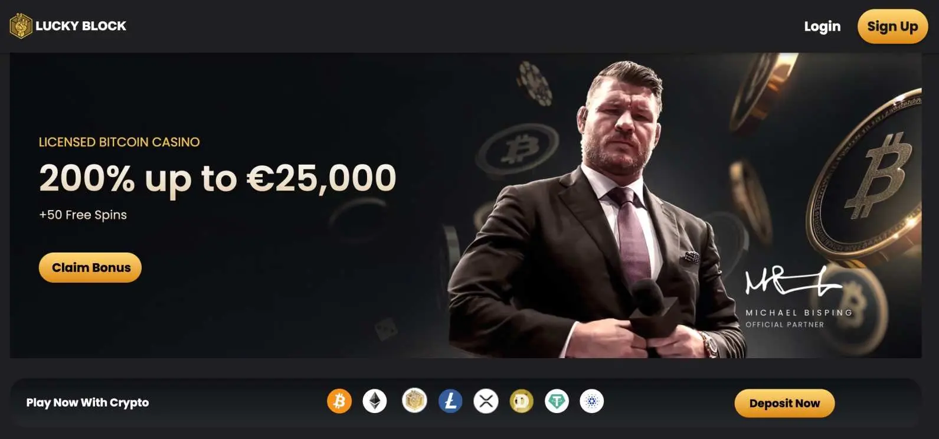Choose the XRP cross-shaped icon
The width and height of the screenshot is (939, 439).
pyautogui.click(x=486, y=402)
